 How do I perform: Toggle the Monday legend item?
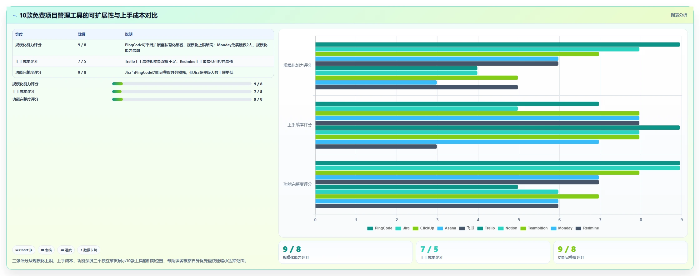click(x=562, y=228)
